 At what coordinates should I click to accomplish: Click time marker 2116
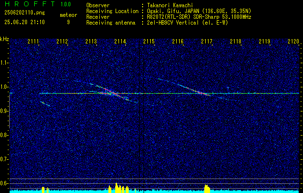coord(178,41)
